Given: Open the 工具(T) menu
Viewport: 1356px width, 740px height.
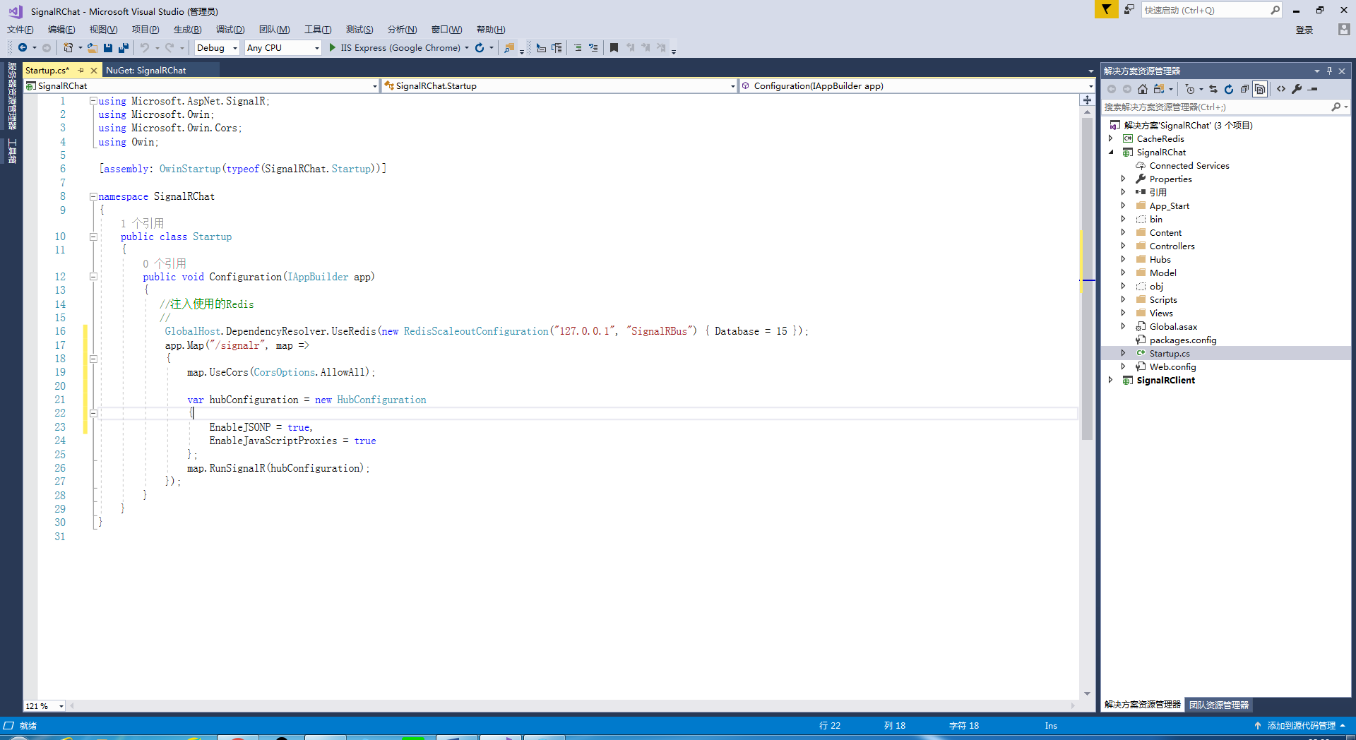Looking at the screenshot, I should [x=318, y=30].
